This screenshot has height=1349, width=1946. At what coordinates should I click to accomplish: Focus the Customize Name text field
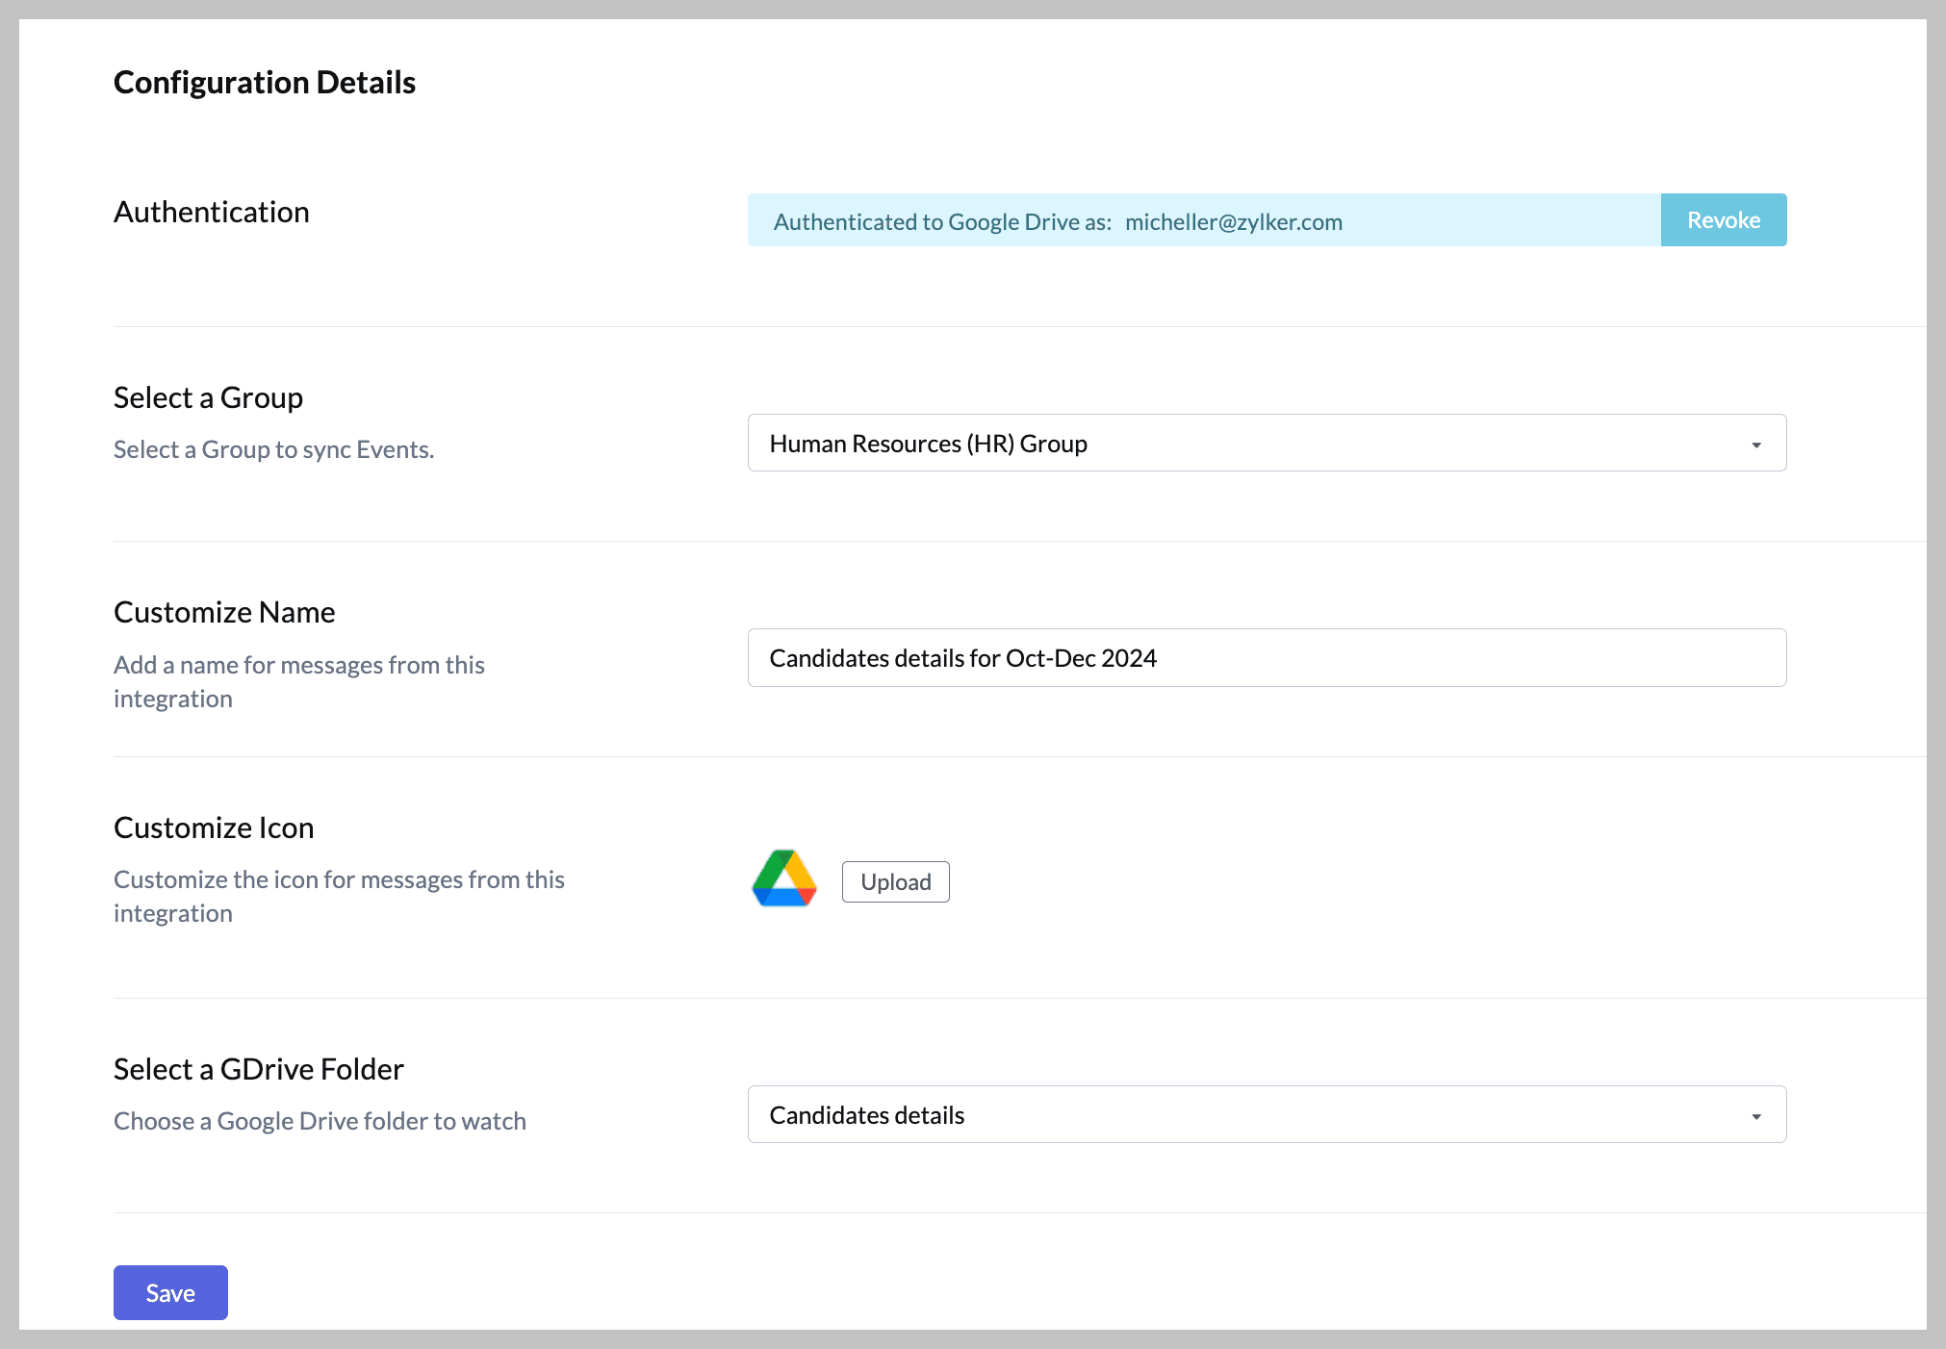pyautogui.click(x=1266, y=658)
